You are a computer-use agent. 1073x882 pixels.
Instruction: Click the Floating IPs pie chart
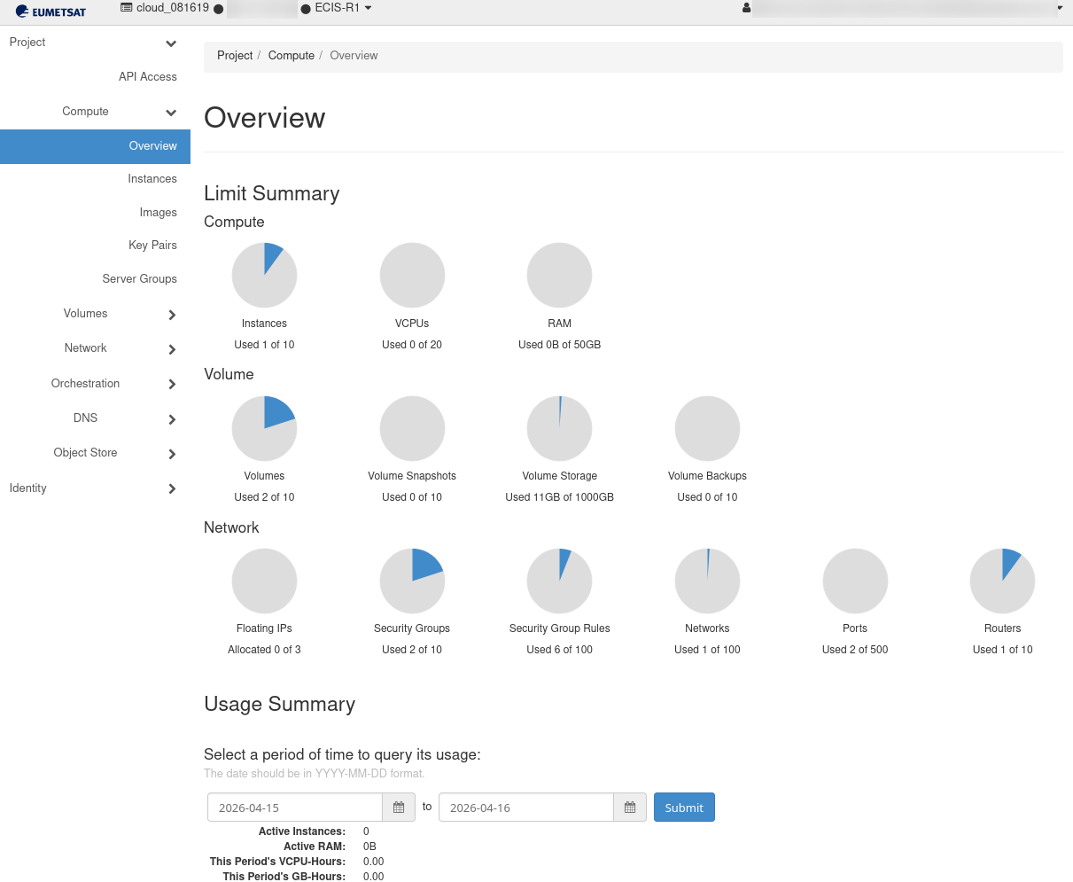click(x=264, y=581)
